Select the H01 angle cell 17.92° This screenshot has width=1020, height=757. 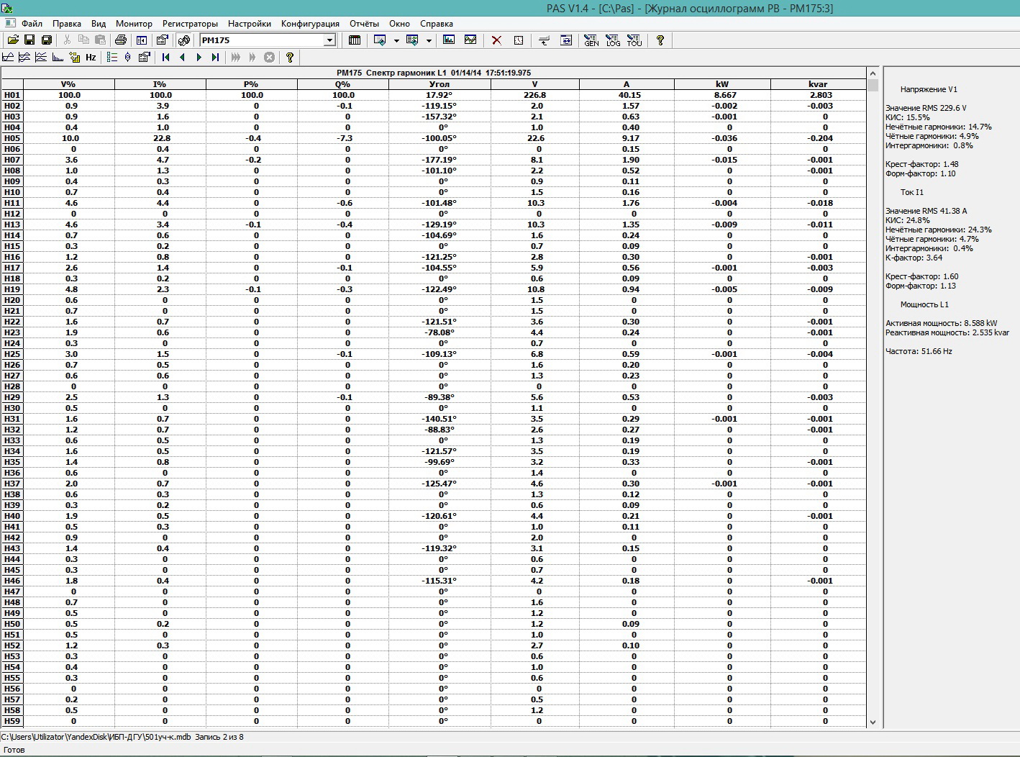click(440, 95)
